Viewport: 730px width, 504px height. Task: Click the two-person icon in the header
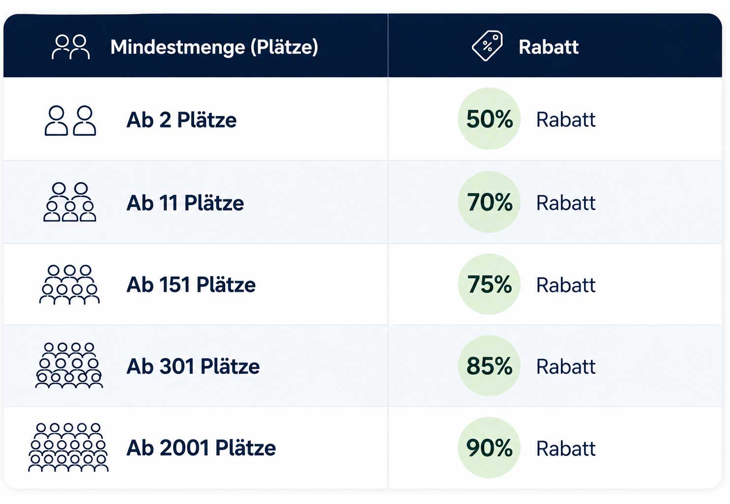coord(71,47)
